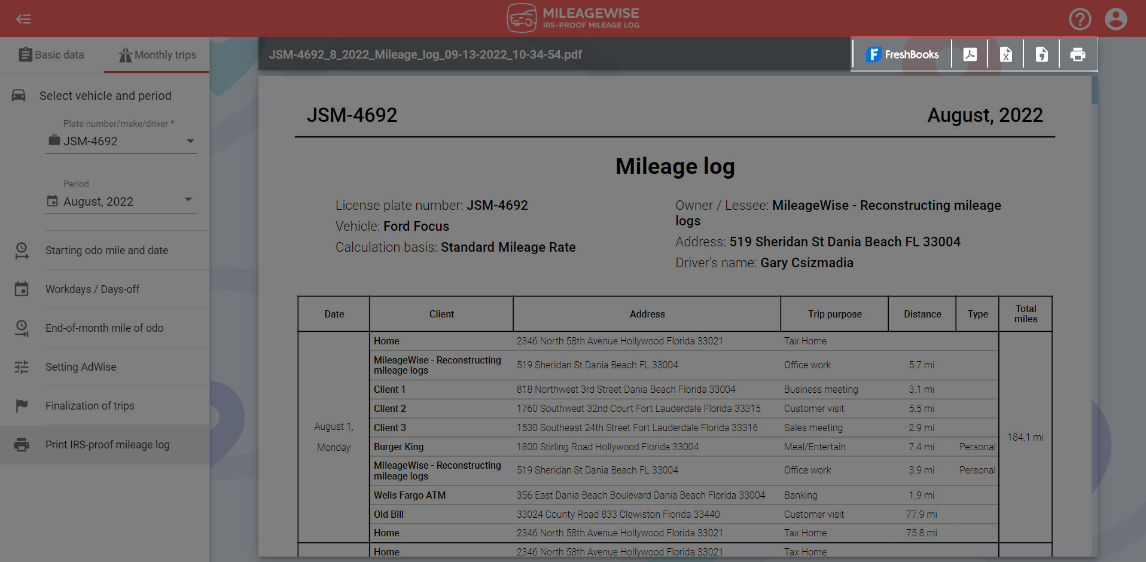Click the Finalization flag icon
The height and width of the screenshot is (562, 1146).
[x=22, y=406]
